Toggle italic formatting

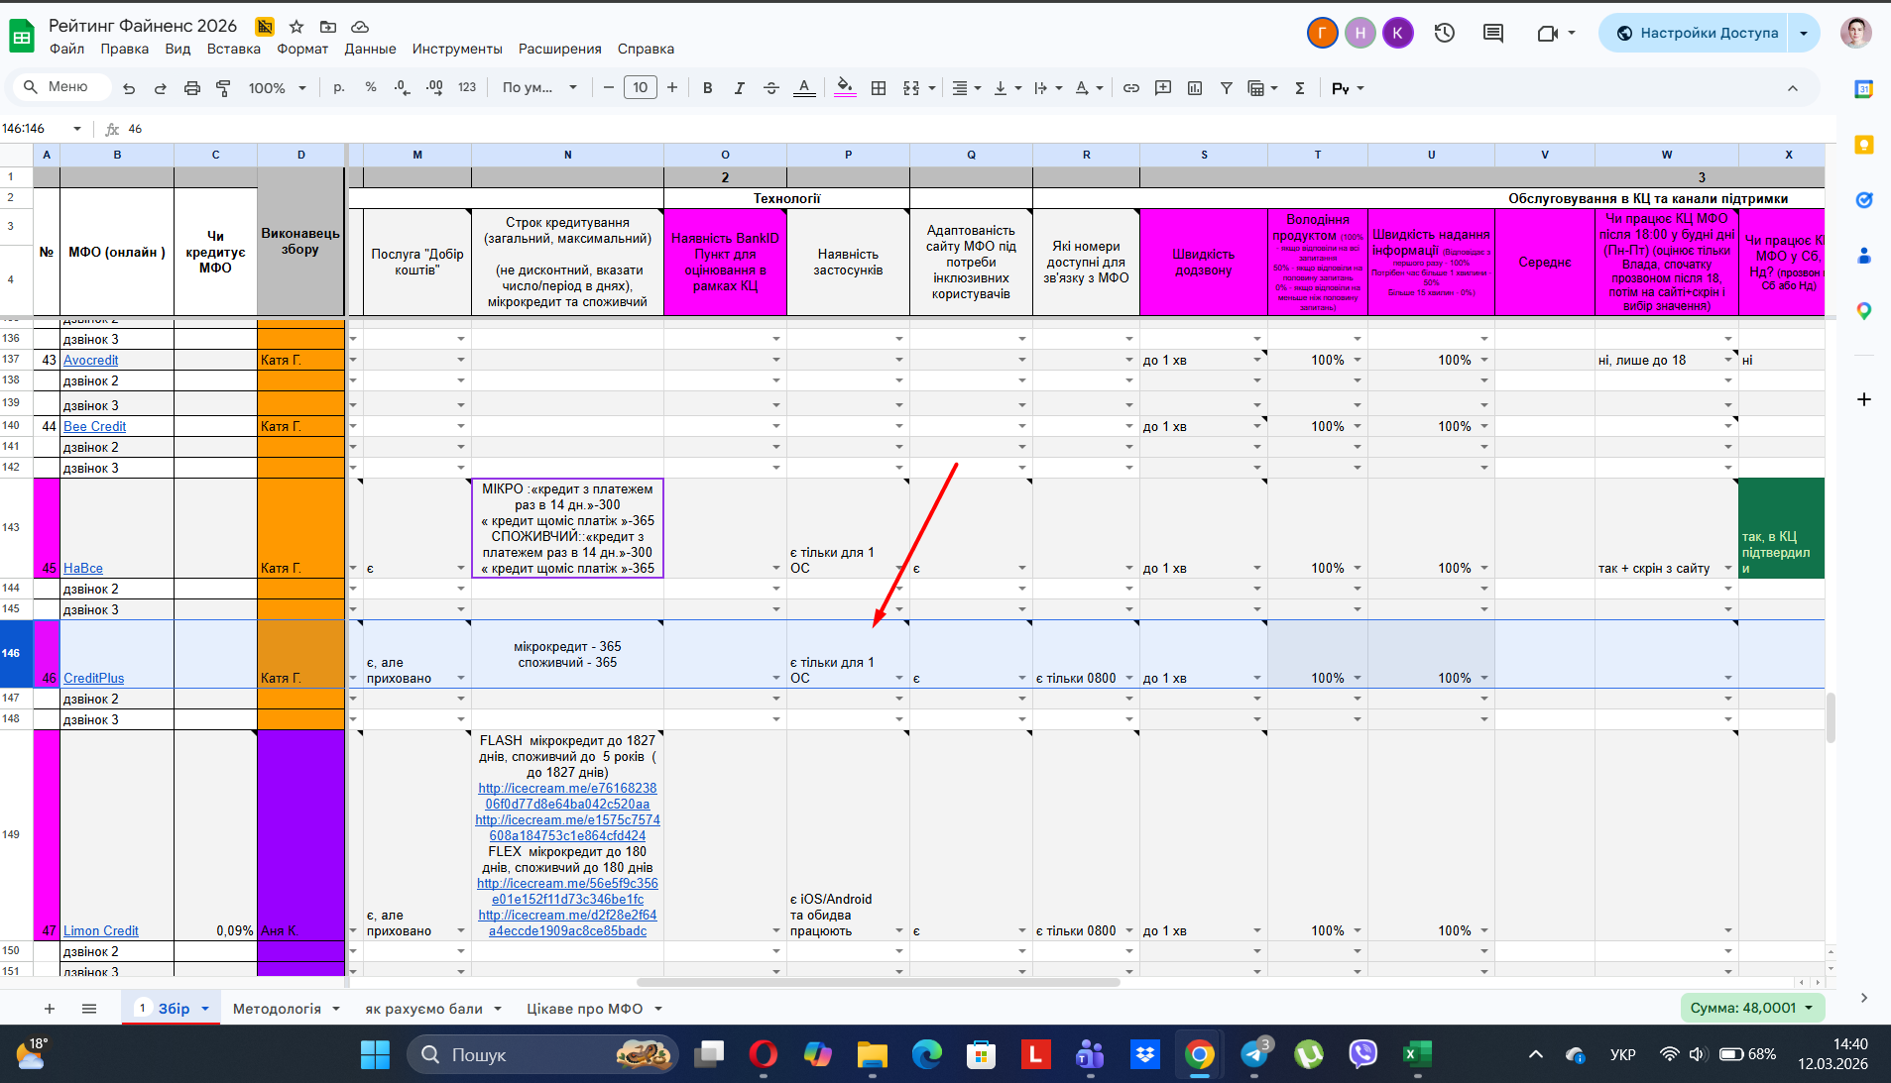(x=740, y=88)
